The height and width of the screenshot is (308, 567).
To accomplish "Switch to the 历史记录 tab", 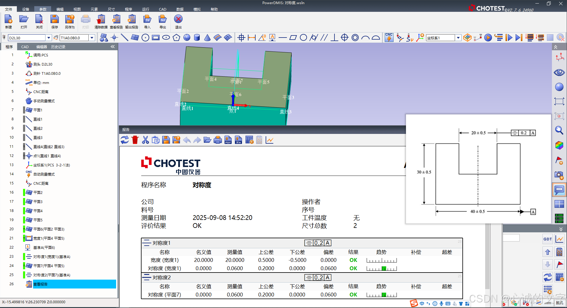I will (x=58, y=46).
